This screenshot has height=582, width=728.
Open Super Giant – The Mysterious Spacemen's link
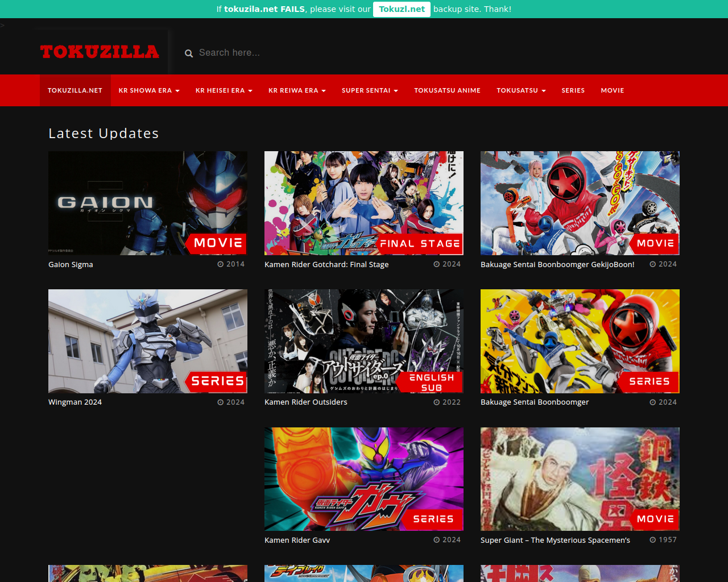click(555, 541)
